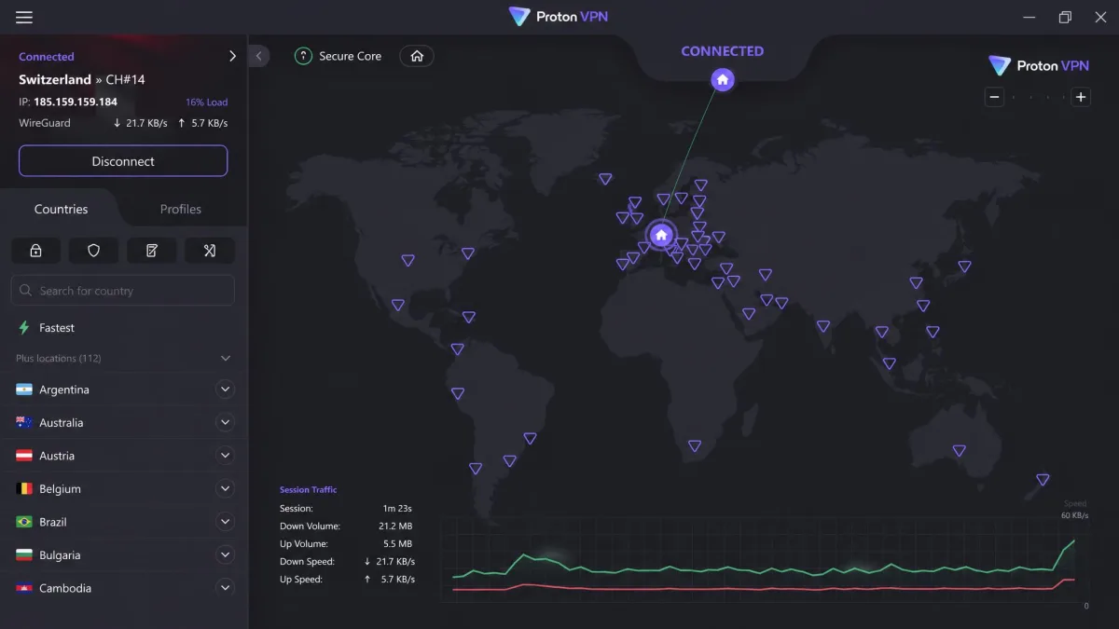The image size is (1119, 629).
Task: Switch to the Profiles tab
Action: tap(181, 209)
